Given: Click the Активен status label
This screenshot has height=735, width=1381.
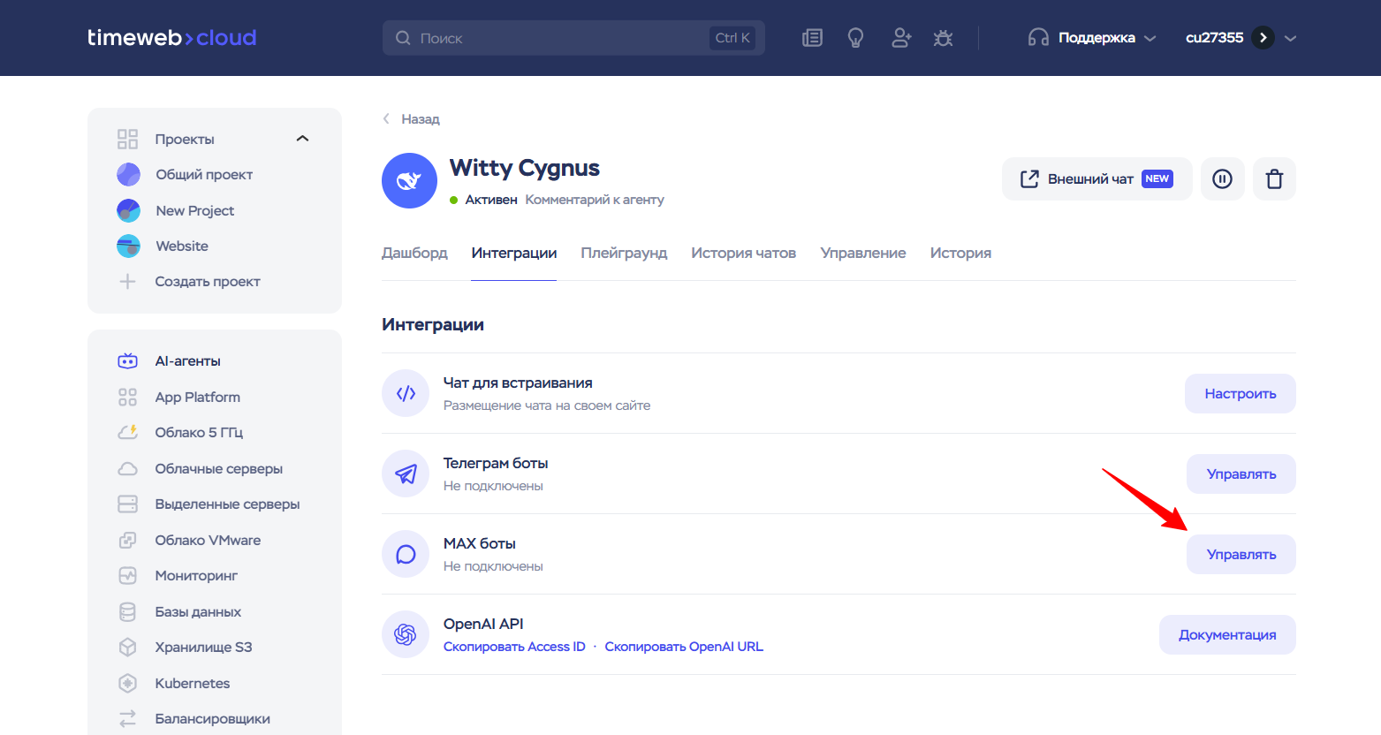Looking at the screenshot, I should click(x=491, y=200).
